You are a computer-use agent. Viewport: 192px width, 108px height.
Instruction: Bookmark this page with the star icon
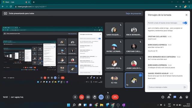point(180,7)
